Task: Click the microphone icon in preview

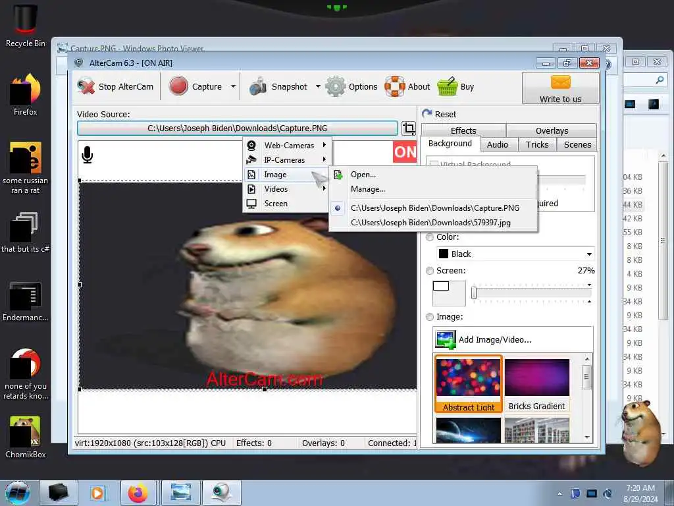Action: point(88,155)
